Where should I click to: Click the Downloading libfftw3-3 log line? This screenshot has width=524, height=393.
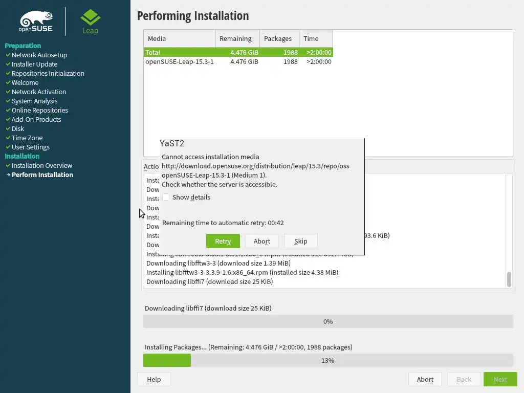219,264
